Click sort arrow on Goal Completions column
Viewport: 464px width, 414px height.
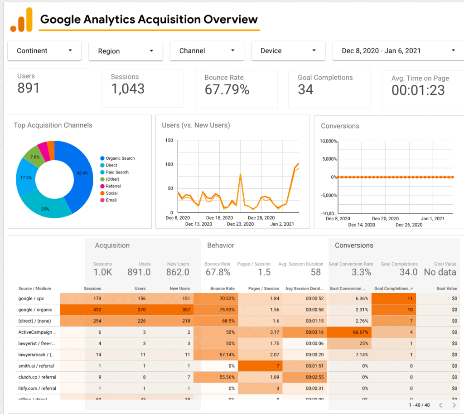coord(411,289)
